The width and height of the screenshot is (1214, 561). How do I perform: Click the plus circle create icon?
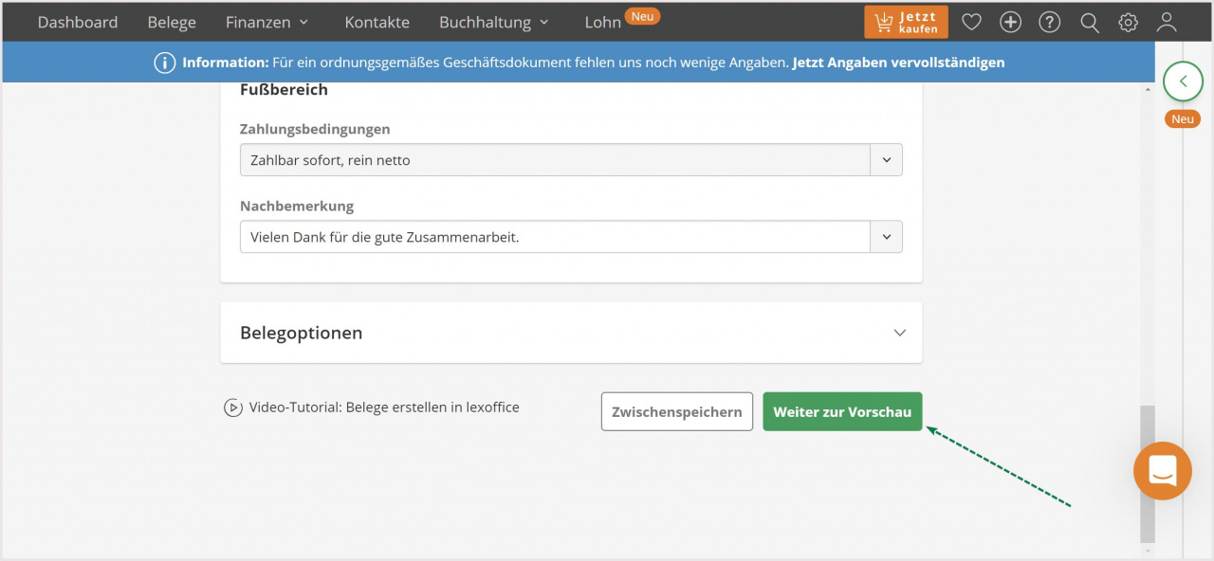tap(1010, 22)
